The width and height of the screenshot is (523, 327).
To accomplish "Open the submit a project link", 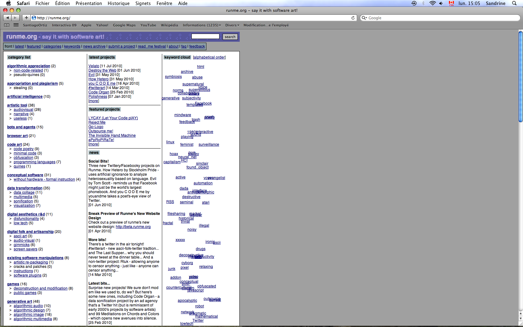I will click(122, 46).
